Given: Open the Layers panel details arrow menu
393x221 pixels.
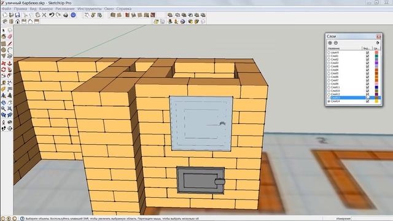Looking at the screenshot, I should pyautogui.click(x=378, y=43).
